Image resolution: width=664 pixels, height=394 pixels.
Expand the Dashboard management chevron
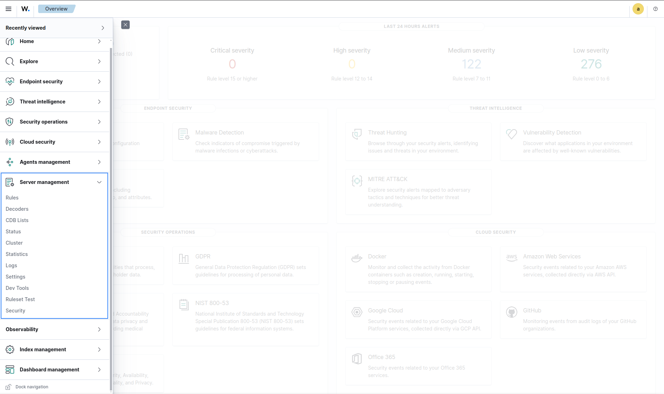click(99, 370)
